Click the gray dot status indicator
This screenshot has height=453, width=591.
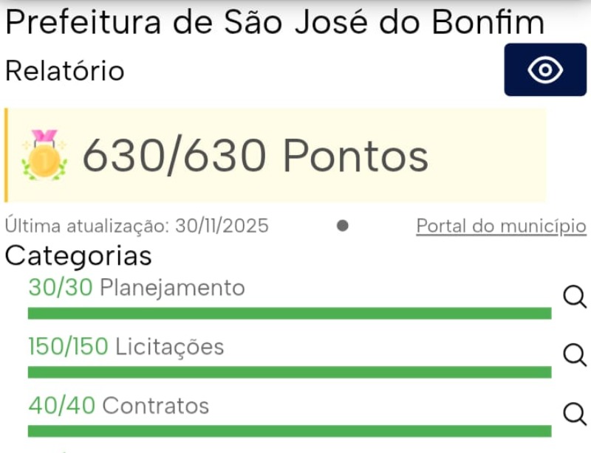pos(343,226)
